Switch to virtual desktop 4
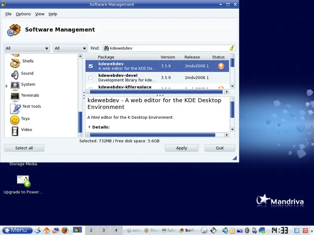The width and height of the screenshot is (314, 235). tap(116, 230)
